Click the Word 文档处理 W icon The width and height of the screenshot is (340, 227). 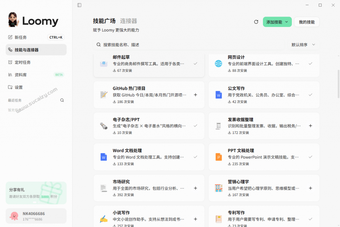pyautogui.click(x=104, y=157)
